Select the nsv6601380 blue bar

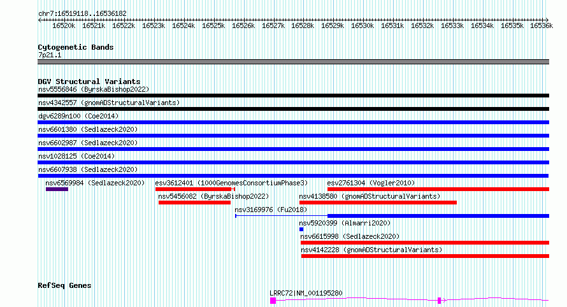pyautogui.click(x=293, y=136)
